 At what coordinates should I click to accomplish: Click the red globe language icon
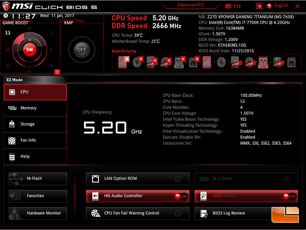[x=269, y=6]
